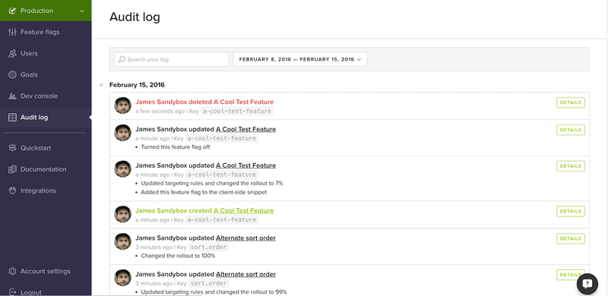Image resolution: width=608 pixels, height=296 pixels.
Task: Select Audit log in the sidebar
Action: [46, 118]
